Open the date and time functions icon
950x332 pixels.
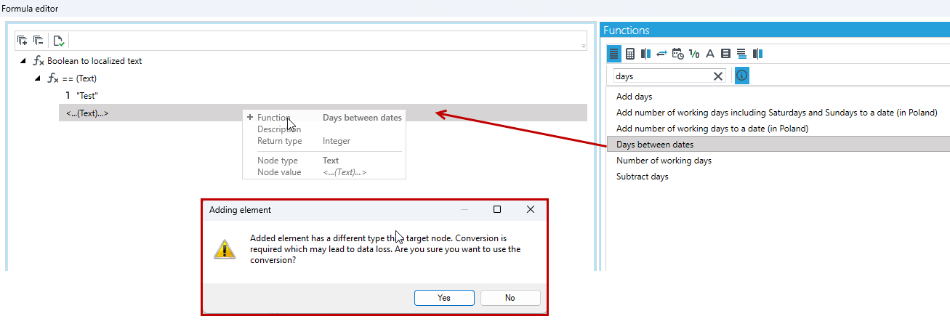coord(677,54)
